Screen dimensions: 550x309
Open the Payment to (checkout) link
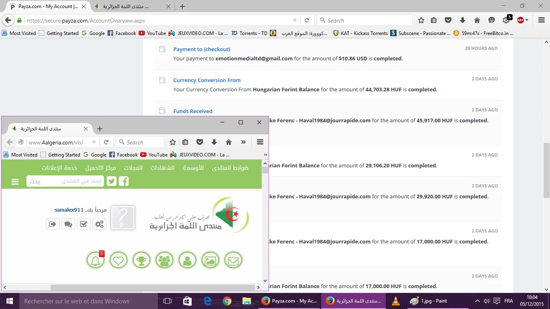(x=202, y=49)
